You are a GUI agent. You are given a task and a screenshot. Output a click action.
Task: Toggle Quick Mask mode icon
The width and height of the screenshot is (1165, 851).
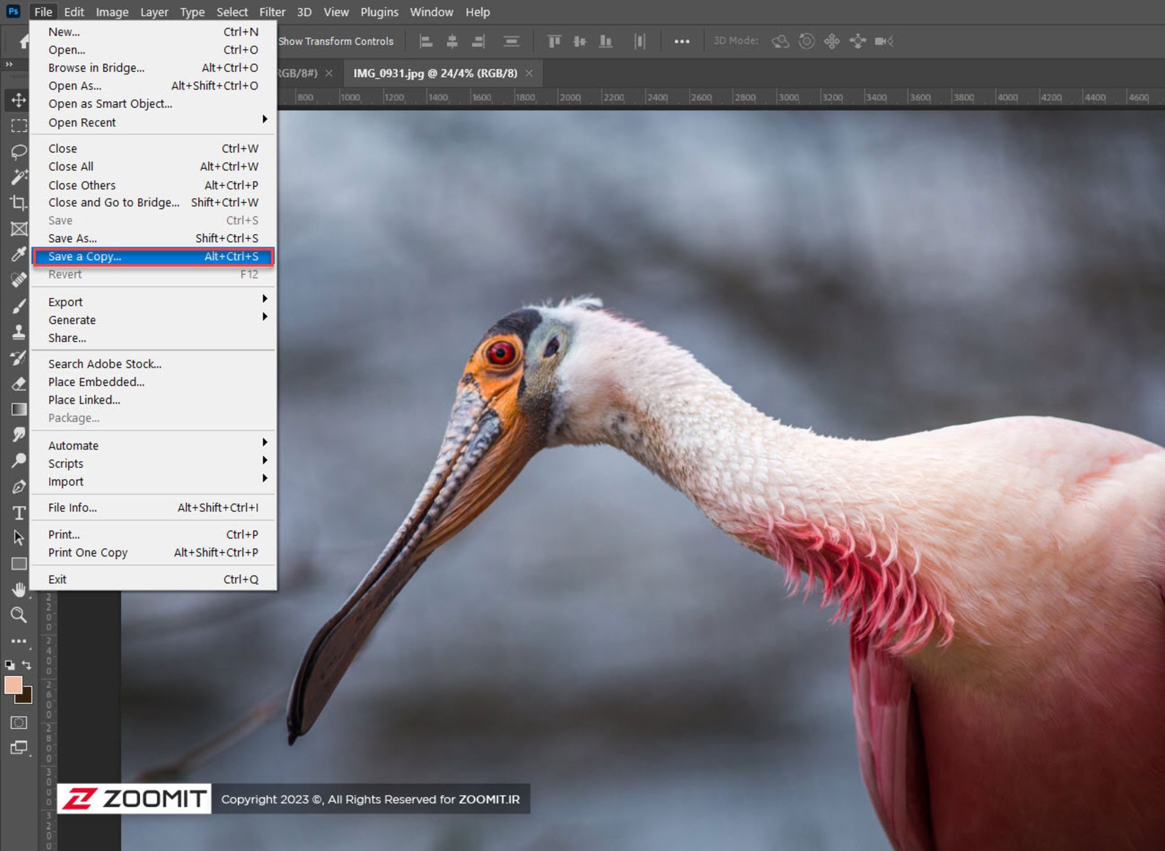(18, 722)
